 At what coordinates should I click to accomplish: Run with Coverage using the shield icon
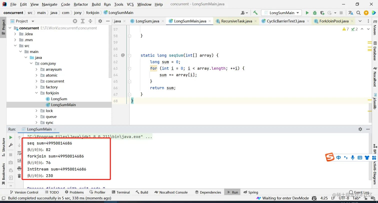click(x=322, y=13)
